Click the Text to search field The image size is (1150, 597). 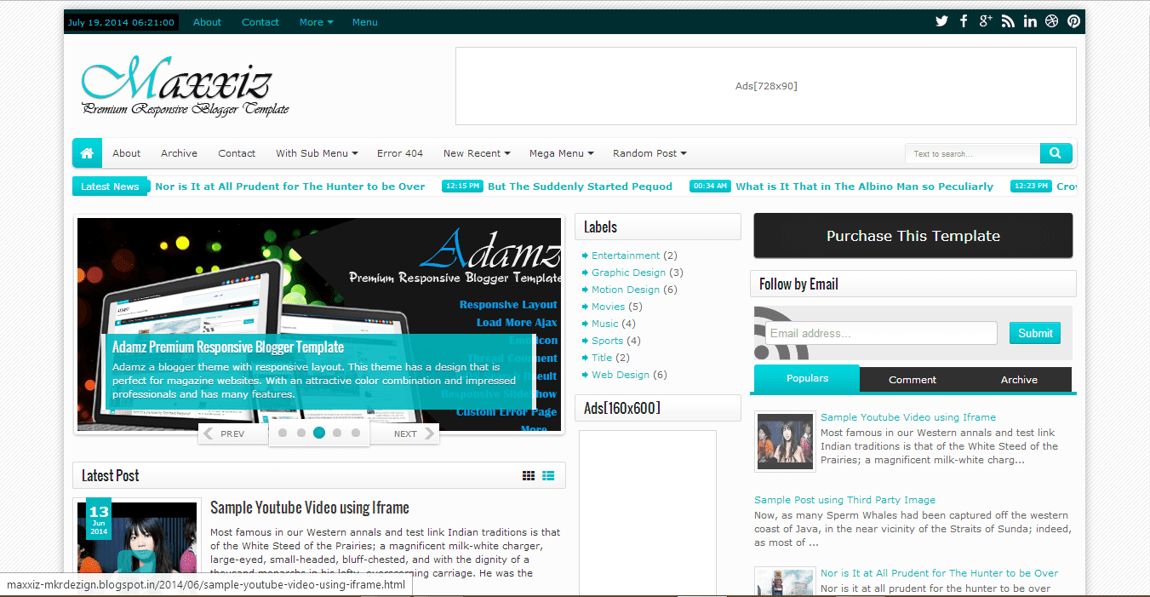(x=974, y=153)
